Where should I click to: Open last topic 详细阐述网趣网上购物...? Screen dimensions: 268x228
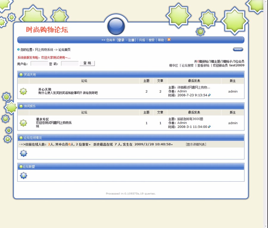(194, 87)
